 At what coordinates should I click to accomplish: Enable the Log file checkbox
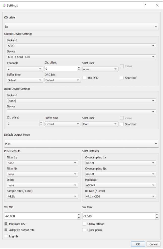[6, 236]
